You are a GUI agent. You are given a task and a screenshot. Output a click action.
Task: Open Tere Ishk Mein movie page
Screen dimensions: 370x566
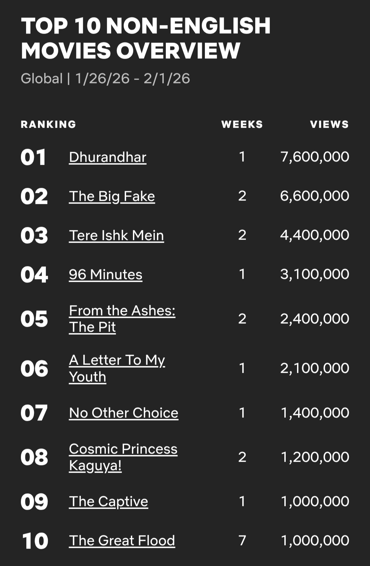click(116, 235)
